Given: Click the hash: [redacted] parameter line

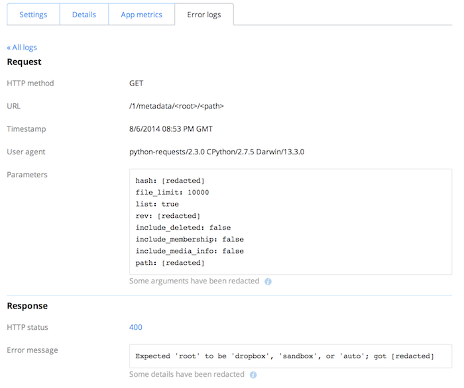Looking at the screenshot, I should pos(170,180).
